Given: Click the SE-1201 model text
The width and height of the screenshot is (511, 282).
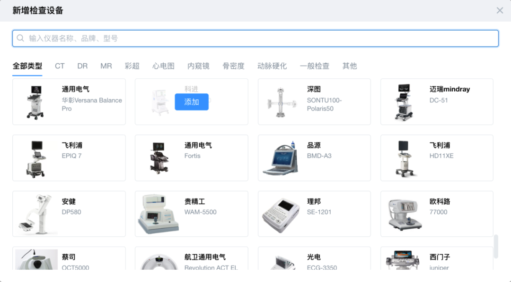Looking at the screenshot, I should click(x=319, y=212).
